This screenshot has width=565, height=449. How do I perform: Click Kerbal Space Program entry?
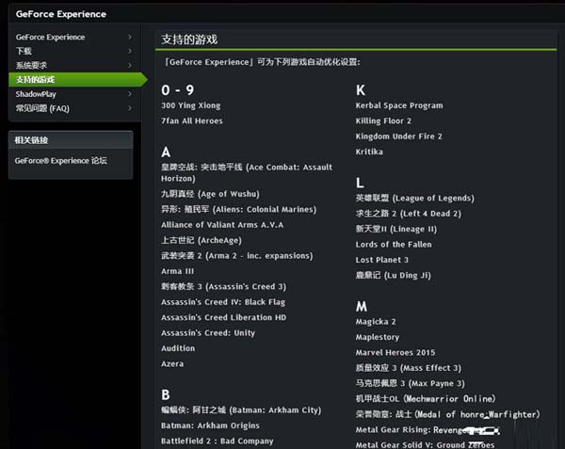[x=399, y=105]
